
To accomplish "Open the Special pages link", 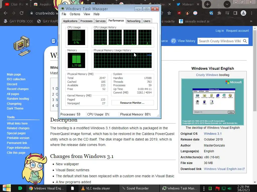I will coord(16,133).
